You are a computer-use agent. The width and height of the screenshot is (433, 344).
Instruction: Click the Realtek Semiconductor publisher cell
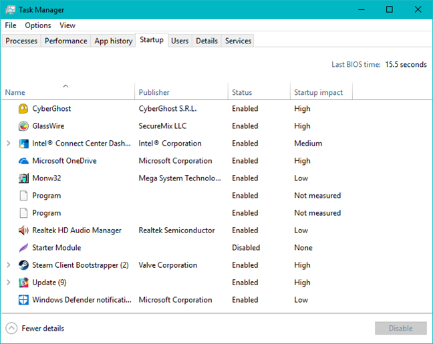tap(176, 230)
